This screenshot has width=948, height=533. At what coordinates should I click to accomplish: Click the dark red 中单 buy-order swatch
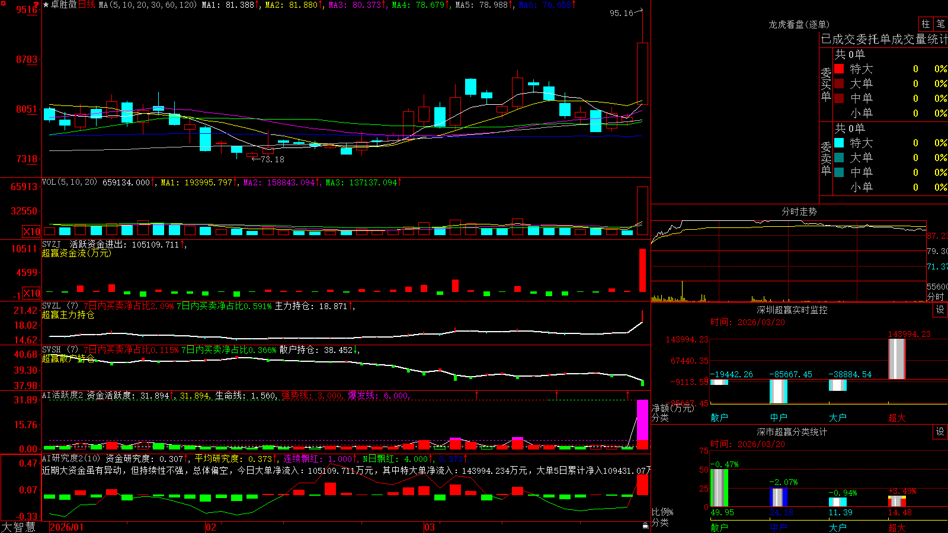coord(839,98)
